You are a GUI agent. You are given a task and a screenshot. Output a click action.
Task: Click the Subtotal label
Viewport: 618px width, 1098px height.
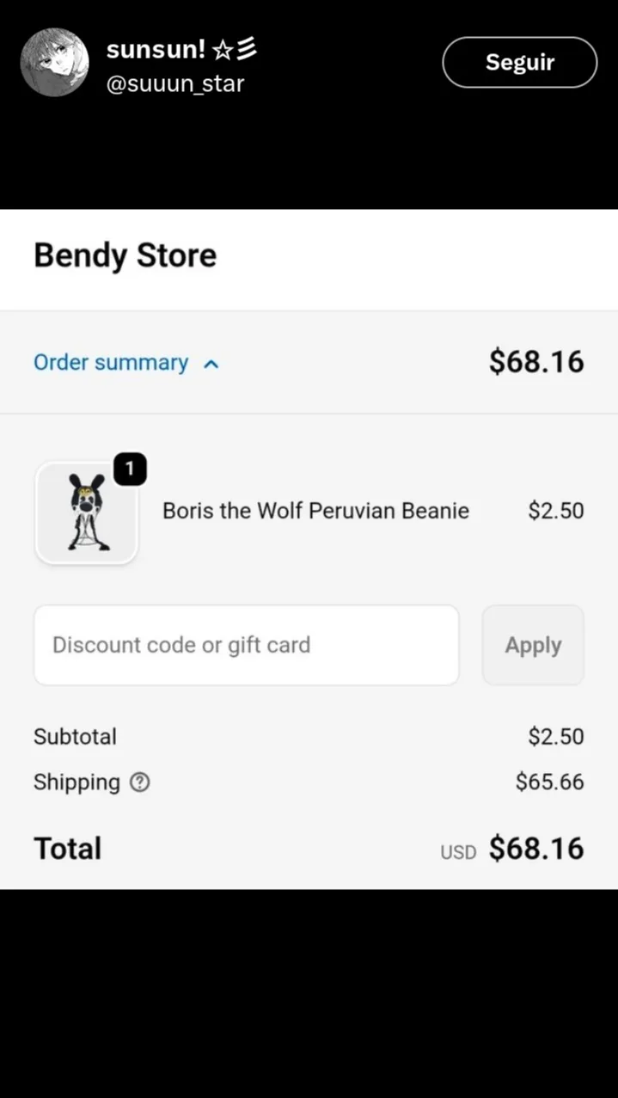(x=75, y=737)
